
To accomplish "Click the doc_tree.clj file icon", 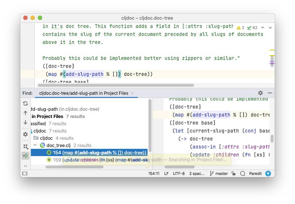I will click(x=43, y=145).
